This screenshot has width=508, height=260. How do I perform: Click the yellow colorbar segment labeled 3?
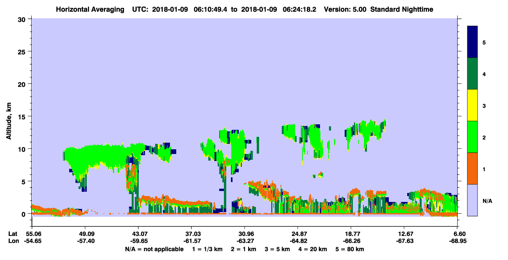click(472, 105)
